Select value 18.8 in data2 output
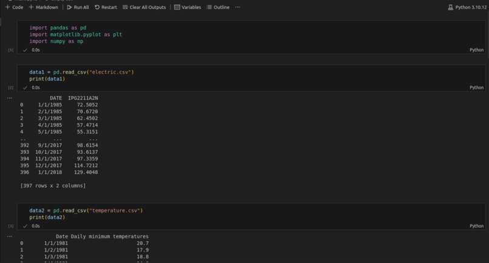 pyautogui.click(x=143, y=257)
